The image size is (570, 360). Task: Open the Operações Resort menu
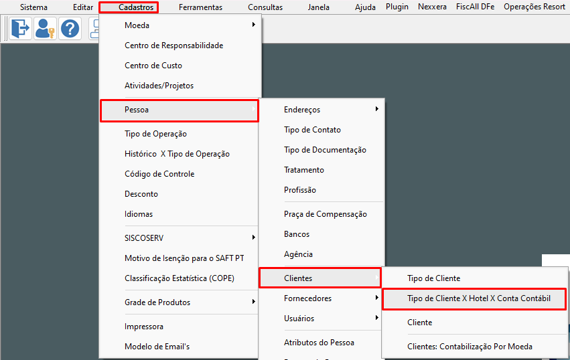click(x=535, y=7)
